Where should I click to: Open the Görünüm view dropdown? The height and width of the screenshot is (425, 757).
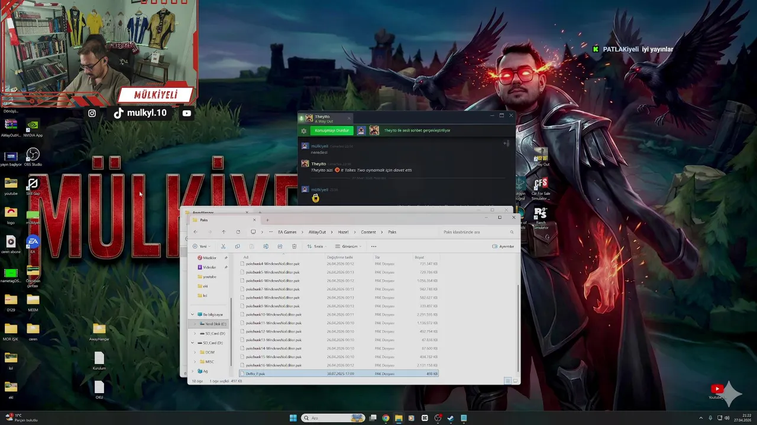click(348, 246)
